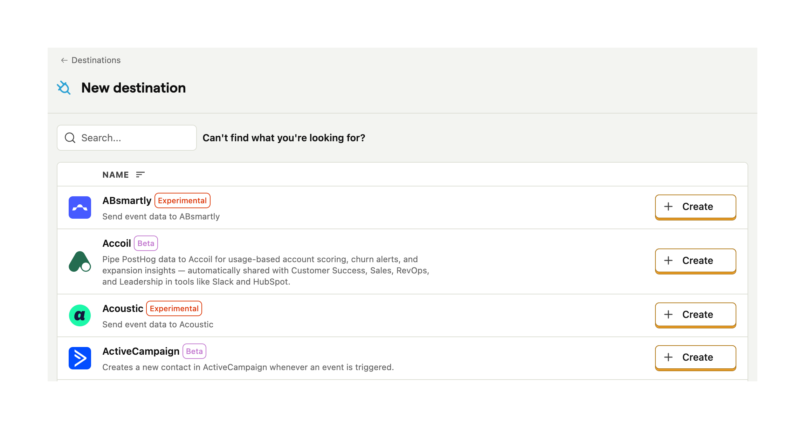Click the ABsmartly logo icon

coord(80,207)
